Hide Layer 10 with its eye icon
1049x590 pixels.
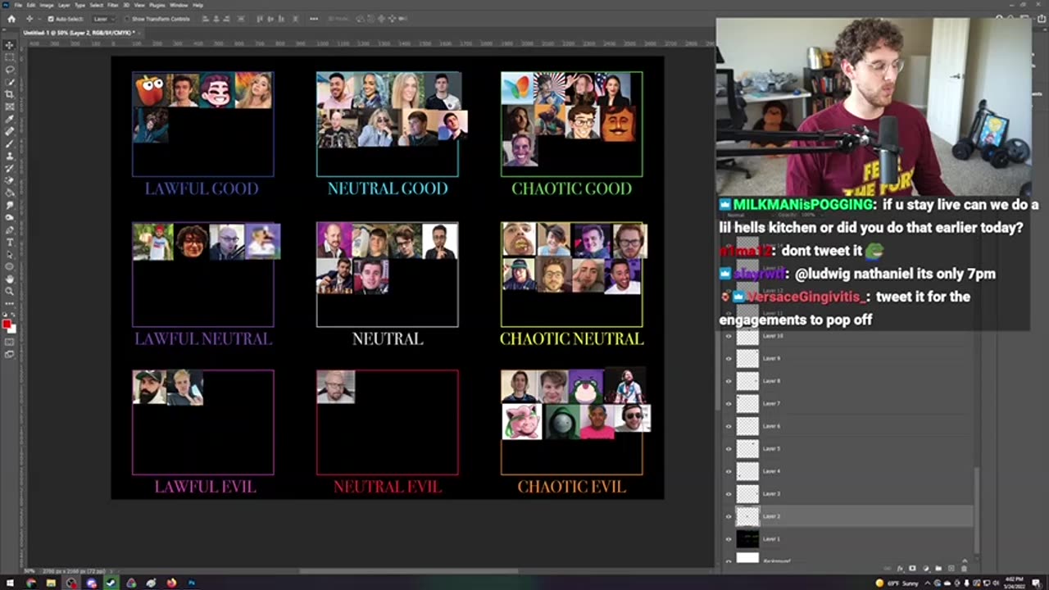pyautogui.click(x=729, y=336)
